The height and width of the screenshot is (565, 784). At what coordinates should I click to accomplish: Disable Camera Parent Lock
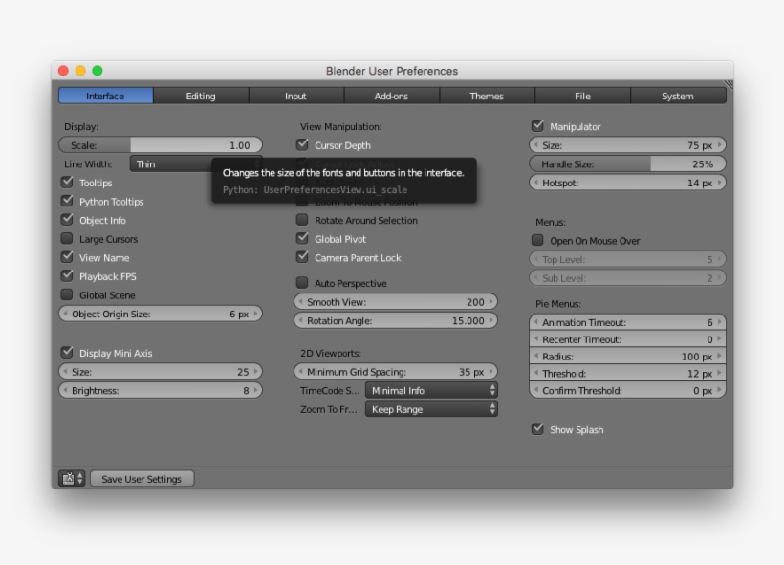(x=302, y=257)
